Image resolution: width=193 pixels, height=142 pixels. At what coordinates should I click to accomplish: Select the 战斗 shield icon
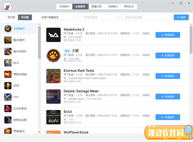[8, 63]
